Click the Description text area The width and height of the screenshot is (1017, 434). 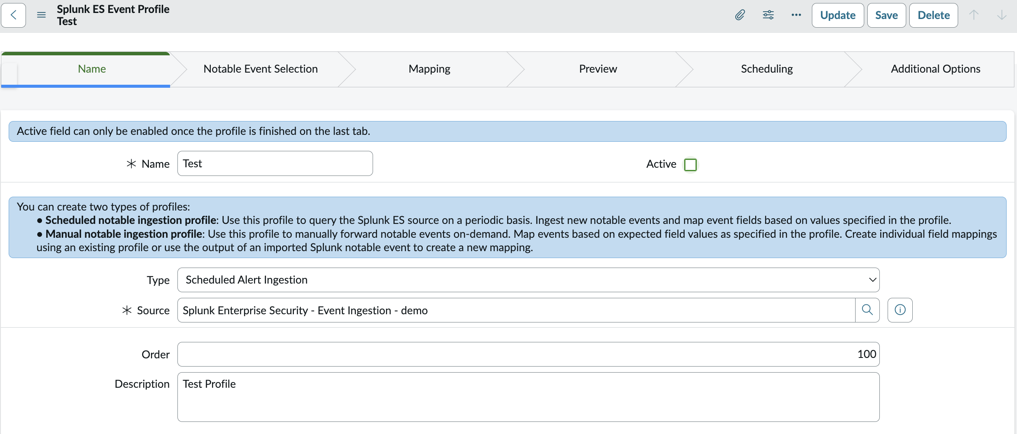tap(528, 397)
